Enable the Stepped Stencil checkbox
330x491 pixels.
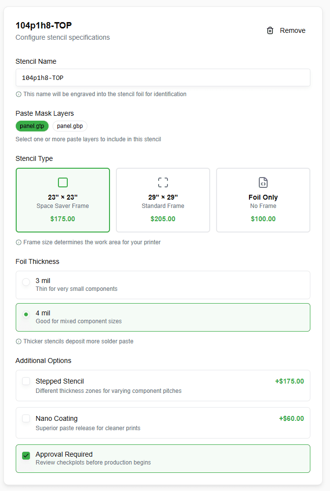26,381
